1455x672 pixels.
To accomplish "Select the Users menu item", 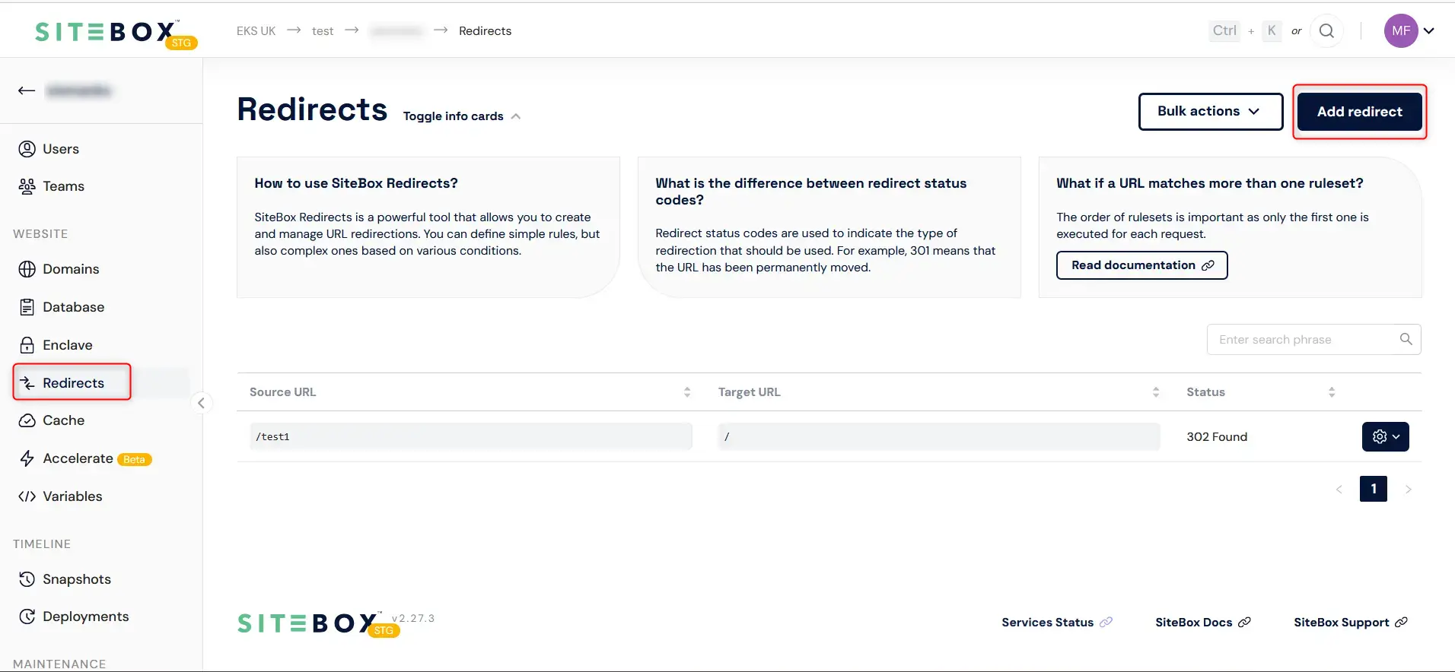I will [61, 149].
